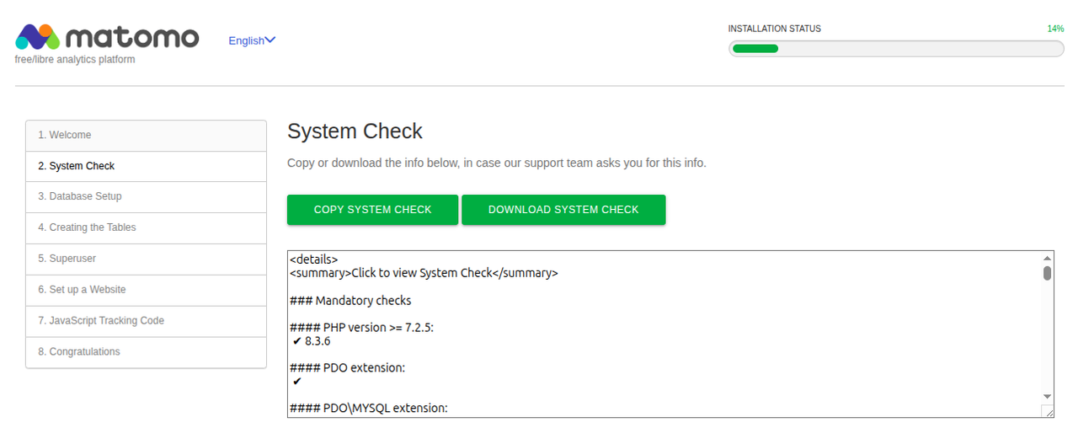The width and height of the screenshot is (1078, 428).
Task: Click the textarea scroll down arrow
Action: (x=1047, y=396)
